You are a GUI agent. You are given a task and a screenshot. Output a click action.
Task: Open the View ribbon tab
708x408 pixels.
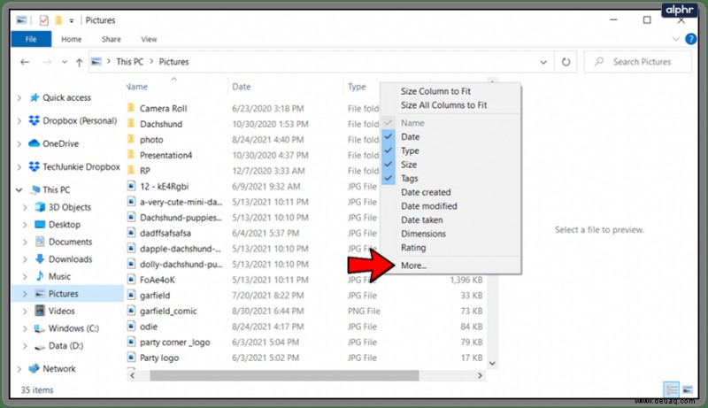click(x=149, y=39)
